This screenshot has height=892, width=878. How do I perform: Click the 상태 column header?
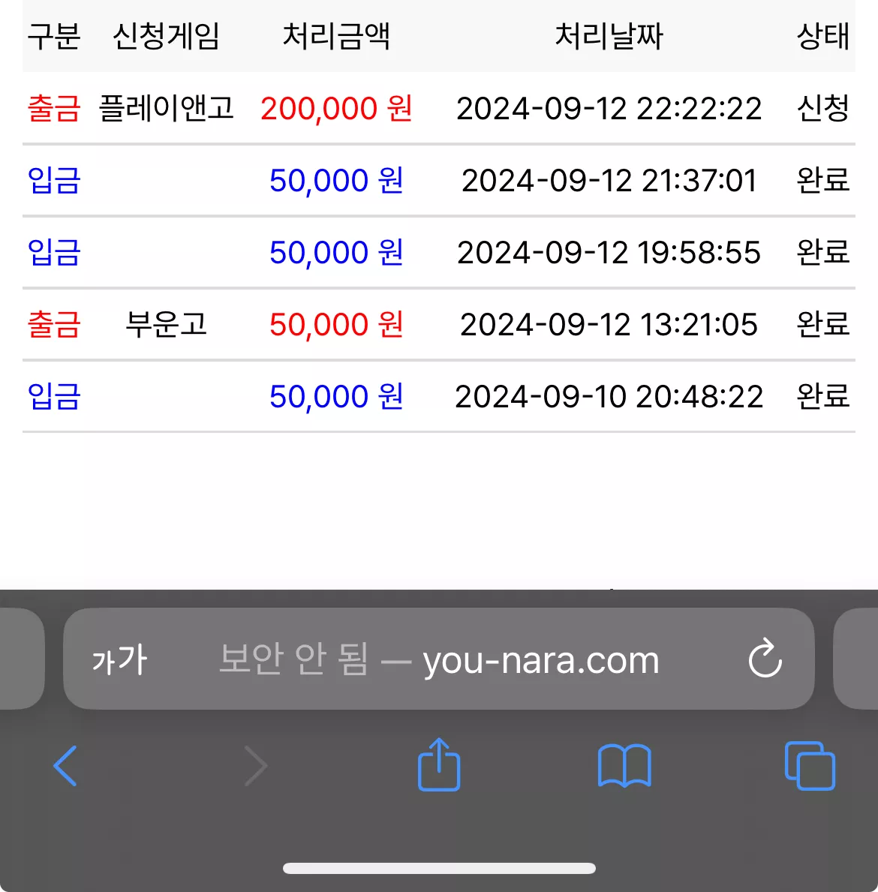tap(822, 37)
